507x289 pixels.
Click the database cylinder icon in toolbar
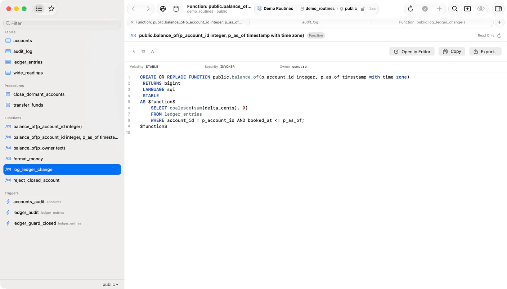tap(176, 9)
